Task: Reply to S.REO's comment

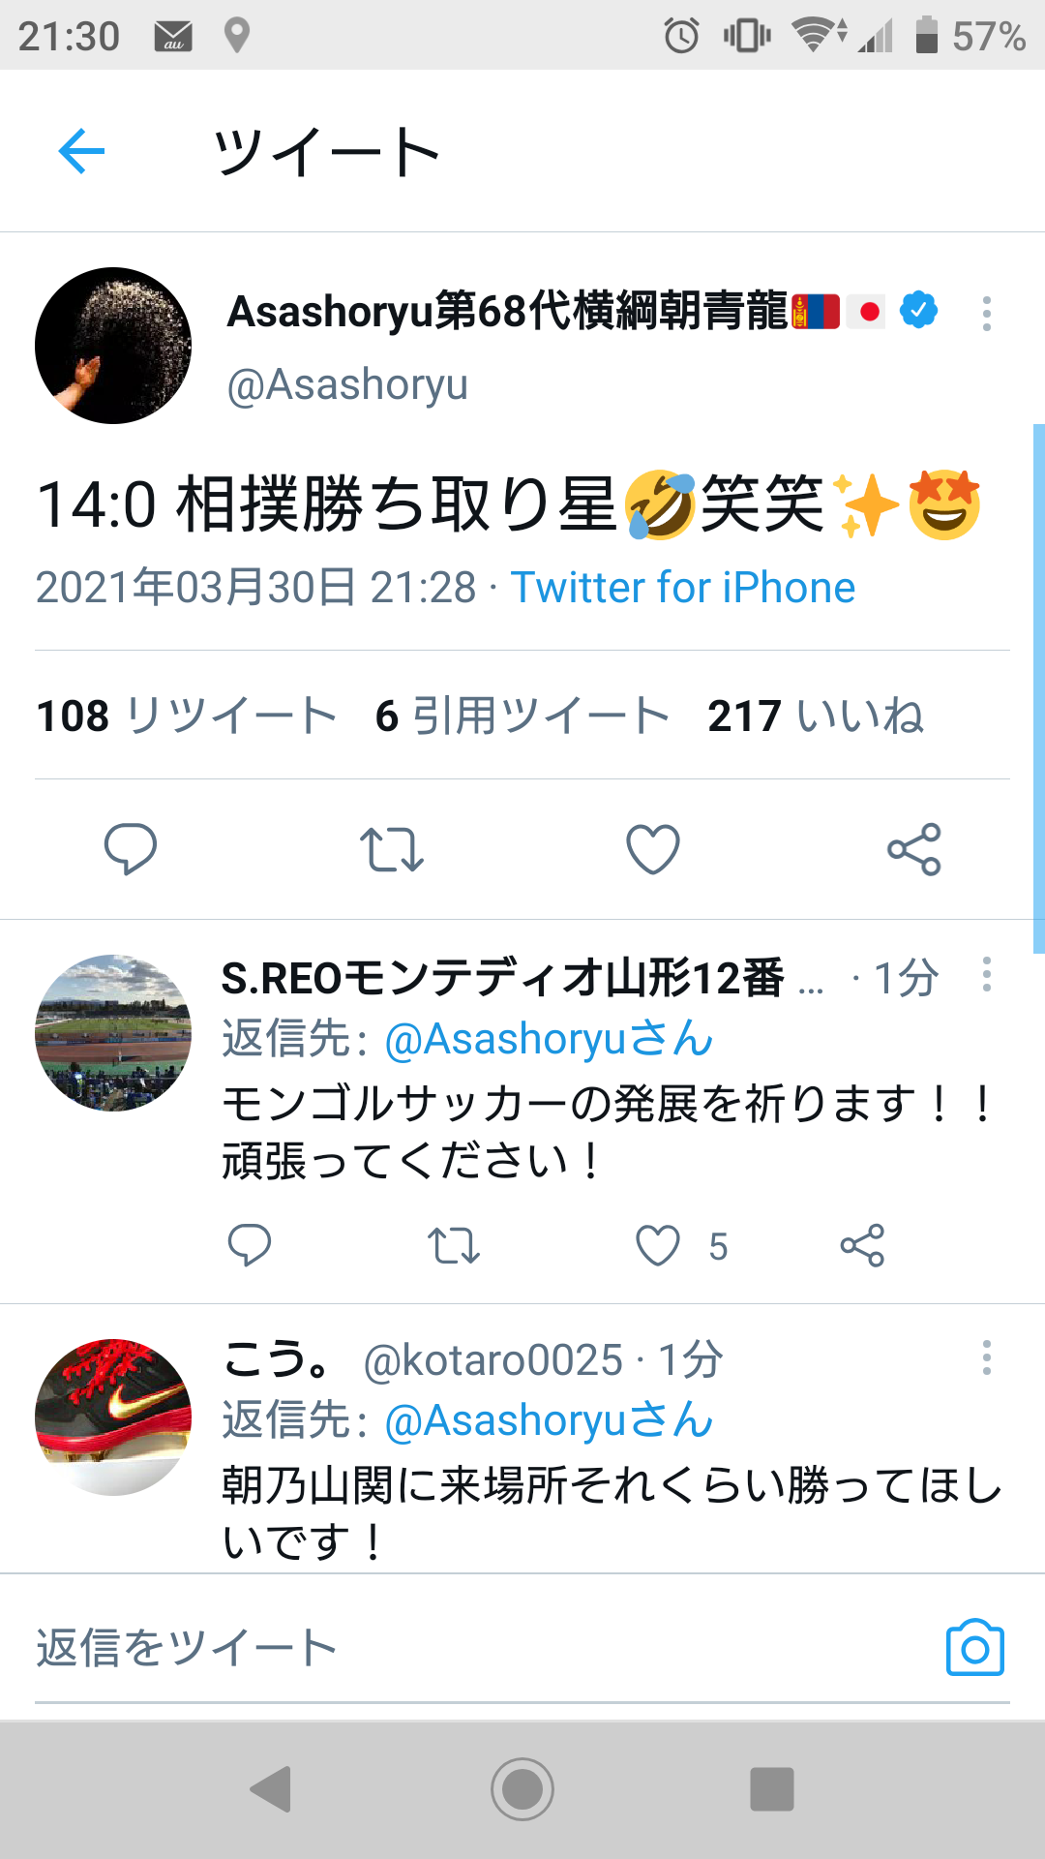Action: 249,1245
